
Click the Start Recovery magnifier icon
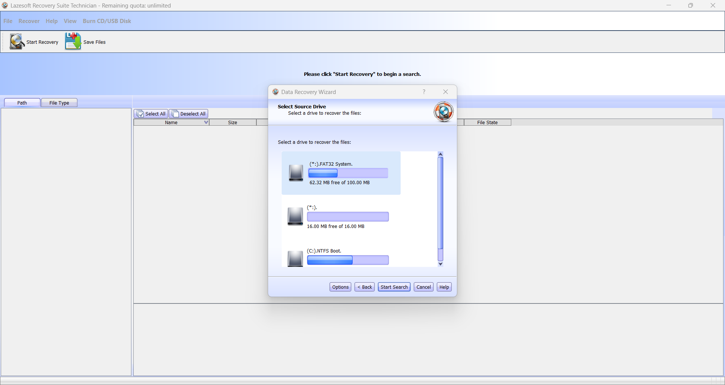[17, 42]
